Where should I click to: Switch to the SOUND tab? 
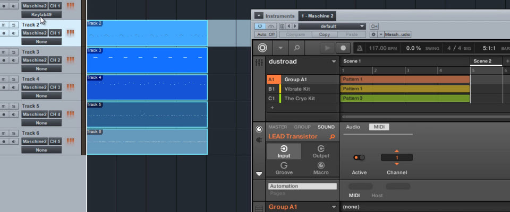(326, 127)
